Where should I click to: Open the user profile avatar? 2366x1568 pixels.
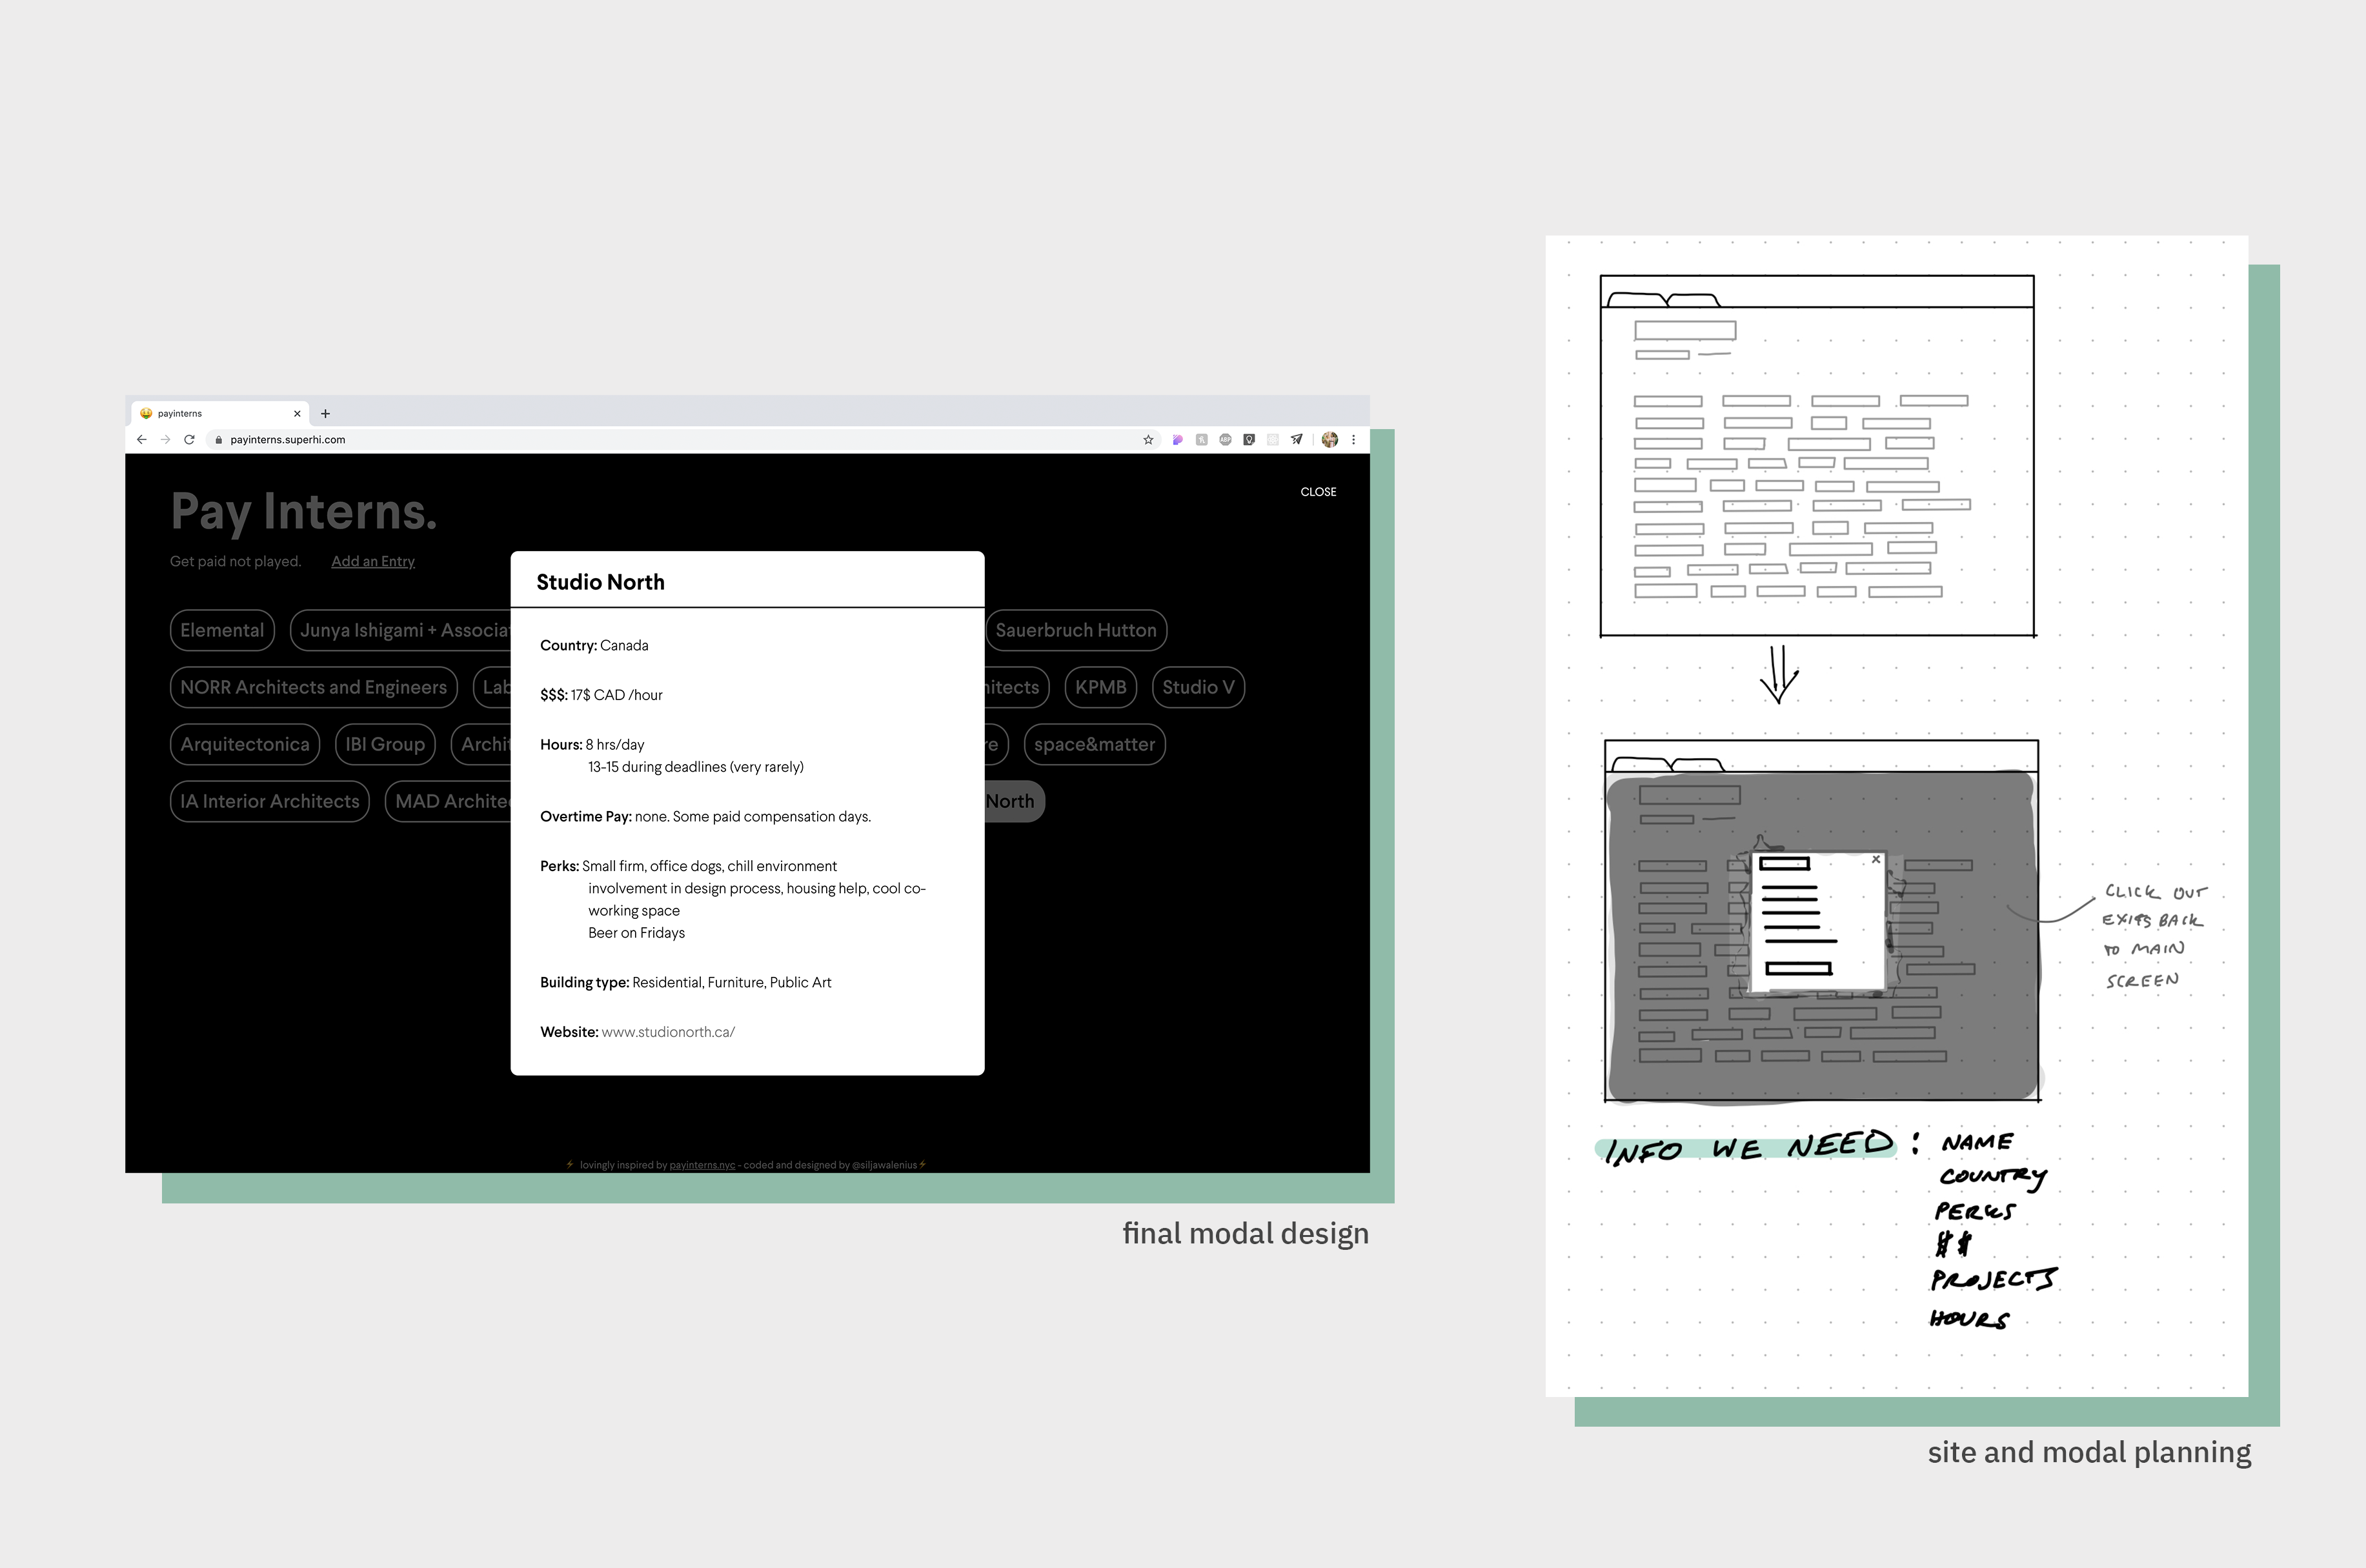(x=1330, y=440)
